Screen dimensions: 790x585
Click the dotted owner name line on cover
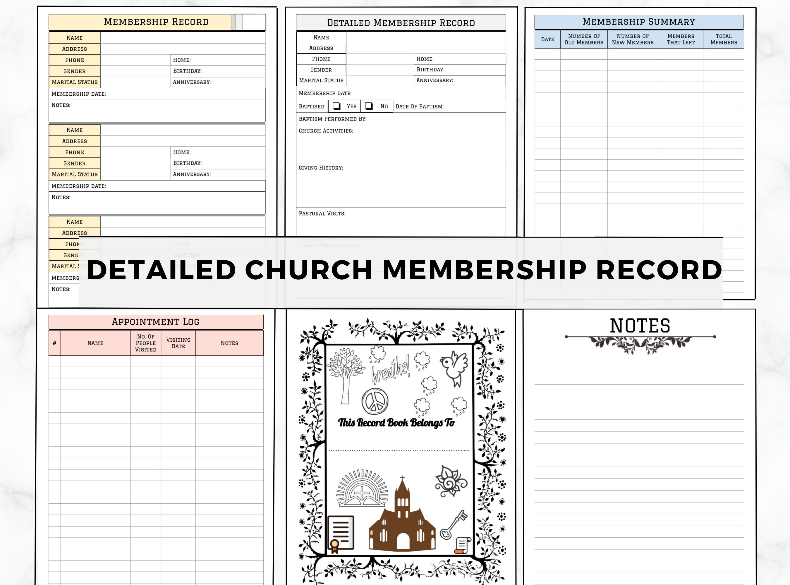[x=399, y=450]
